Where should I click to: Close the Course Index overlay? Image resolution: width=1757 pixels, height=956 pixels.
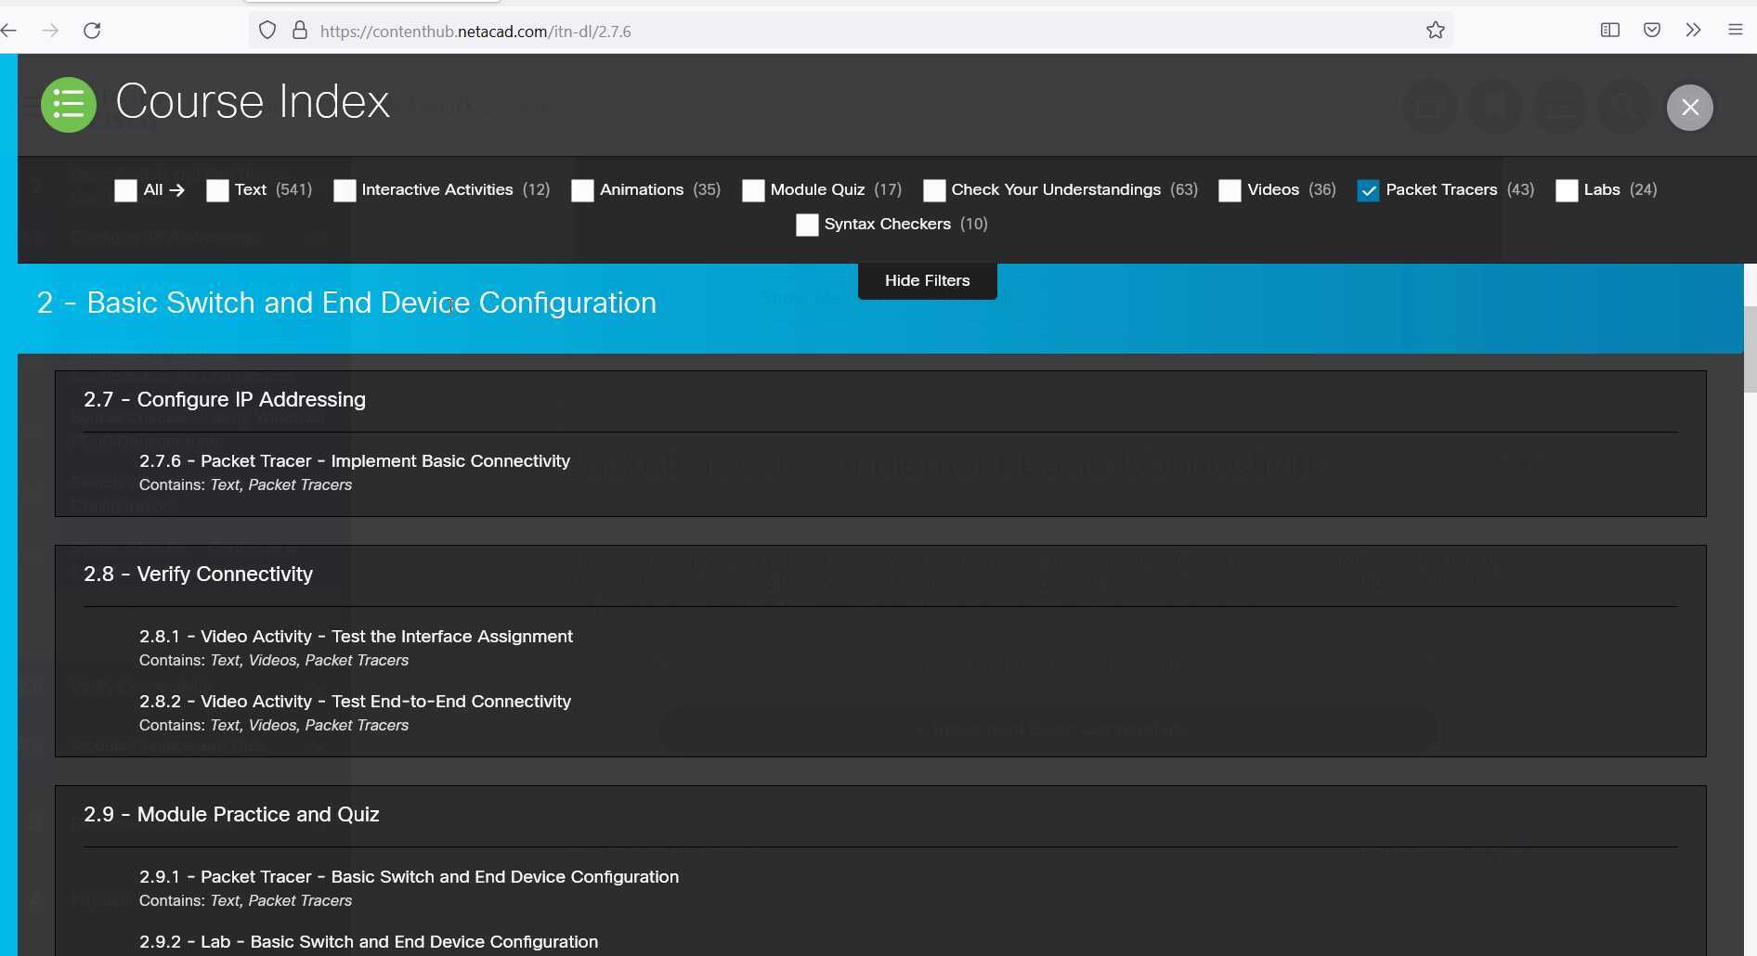point(1689,107)
